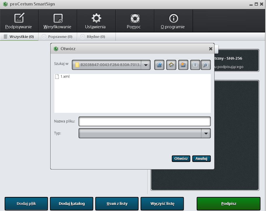Click Dodaj plik button
Screen dimensions: 266x211
click(26, 203)
